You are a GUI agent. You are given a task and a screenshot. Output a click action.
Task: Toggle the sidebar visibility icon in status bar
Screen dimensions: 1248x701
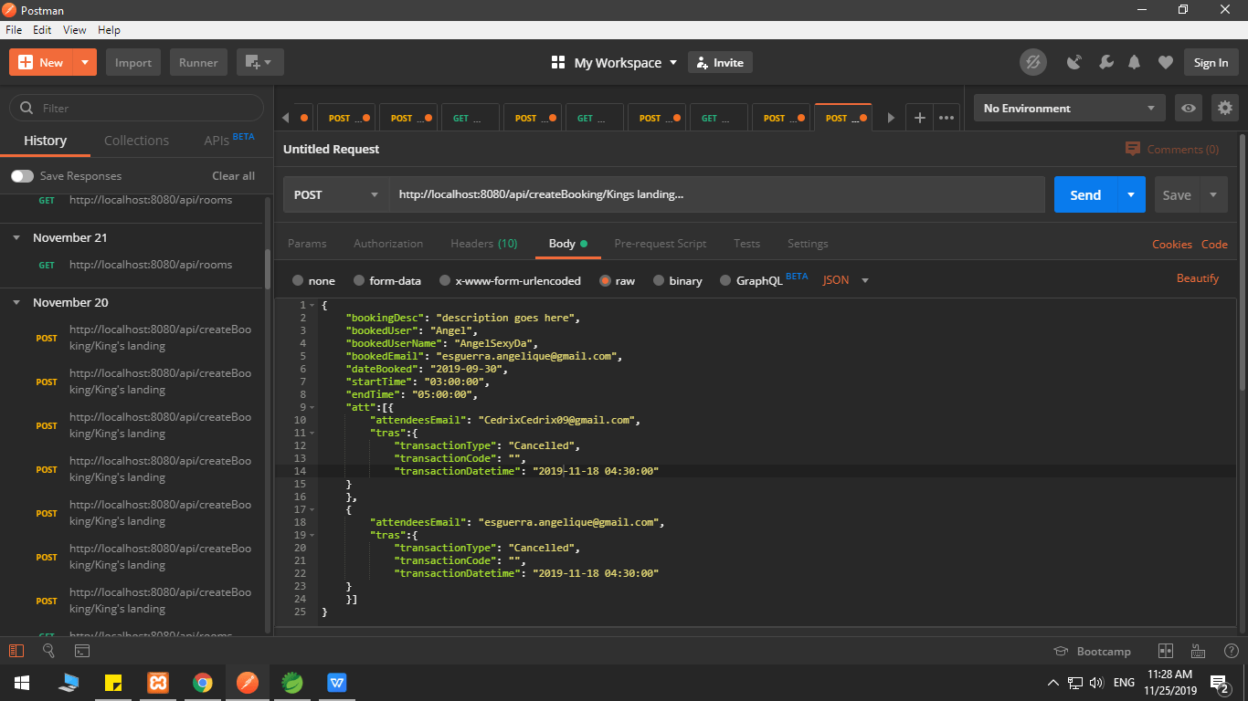tap(16, 651)
